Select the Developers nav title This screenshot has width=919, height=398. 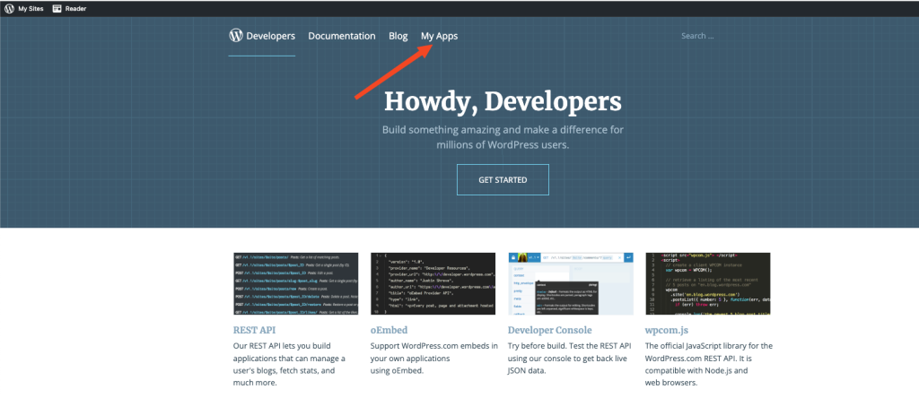(x=271, y=36)
